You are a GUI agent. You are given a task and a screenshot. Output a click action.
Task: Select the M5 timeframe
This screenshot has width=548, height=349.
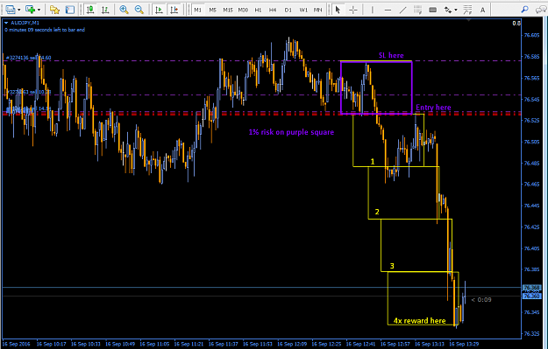[x=212, y=10]
